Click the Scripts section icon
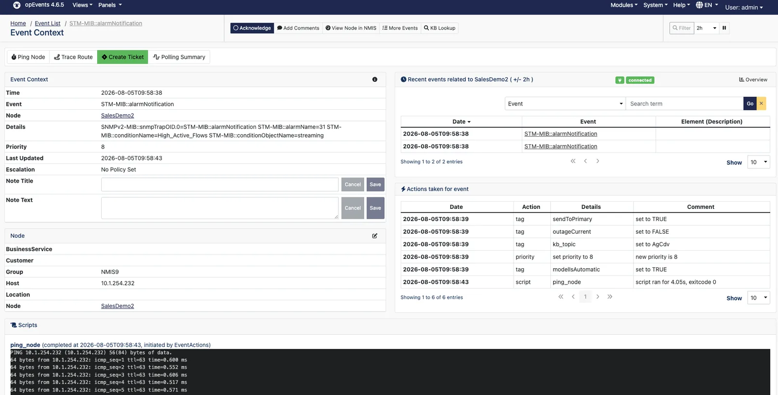778x395 pixels. (14, 325)
